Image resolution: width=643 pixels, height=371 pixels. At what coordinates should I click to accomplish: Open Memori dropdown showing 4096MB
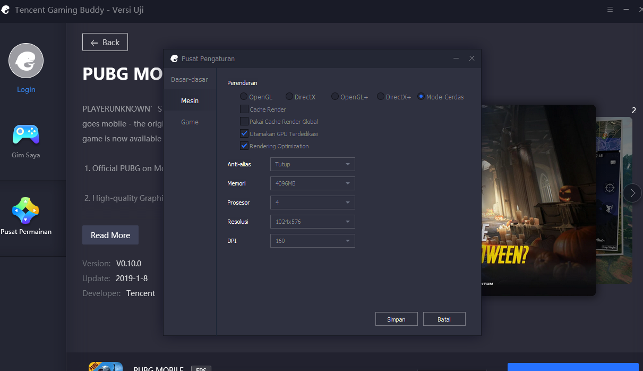[x=312, y=183]
